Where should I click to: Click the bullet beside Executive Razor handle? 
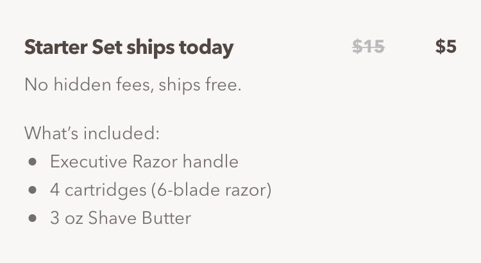[x=32, y=162]
